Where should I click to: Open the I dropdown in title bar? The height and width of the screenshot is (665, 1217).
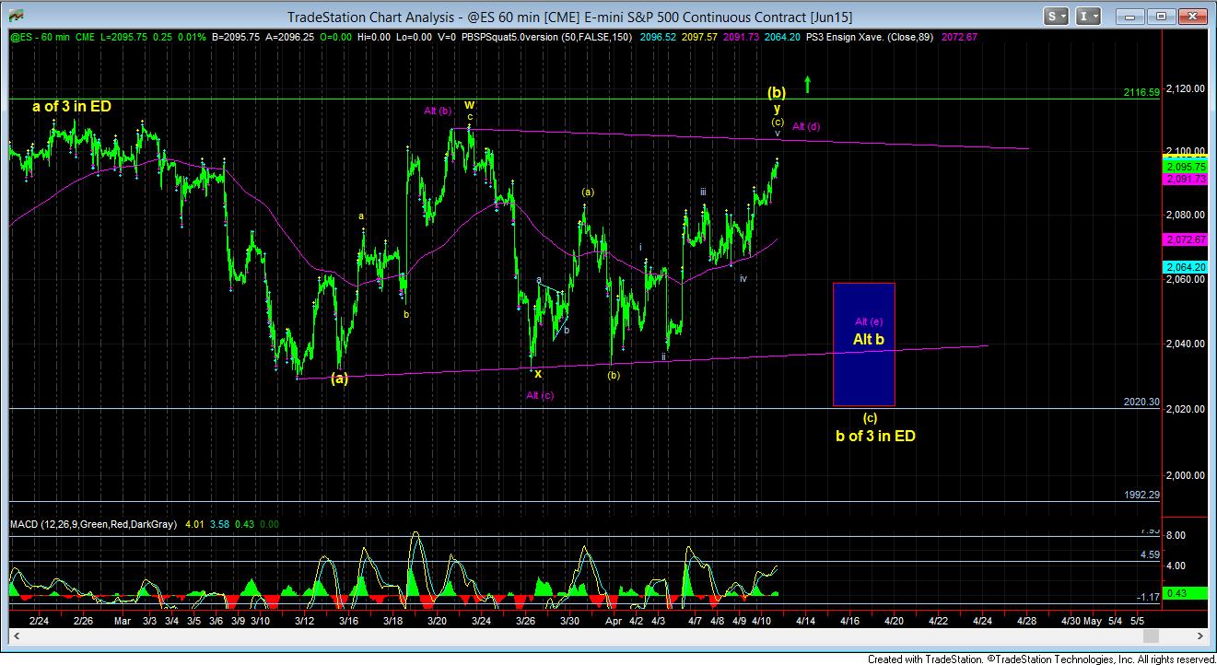tap(1089, 16)
